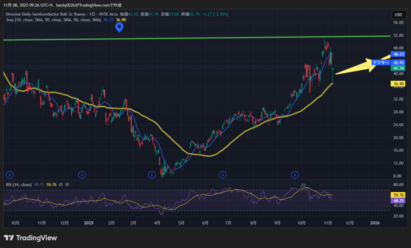This screenshot has height=248, width=411.
Task: Click the 2025 label on time axis
Action: tap(89, 222)
